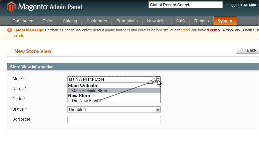Open the Customers menu

point(97,21)
